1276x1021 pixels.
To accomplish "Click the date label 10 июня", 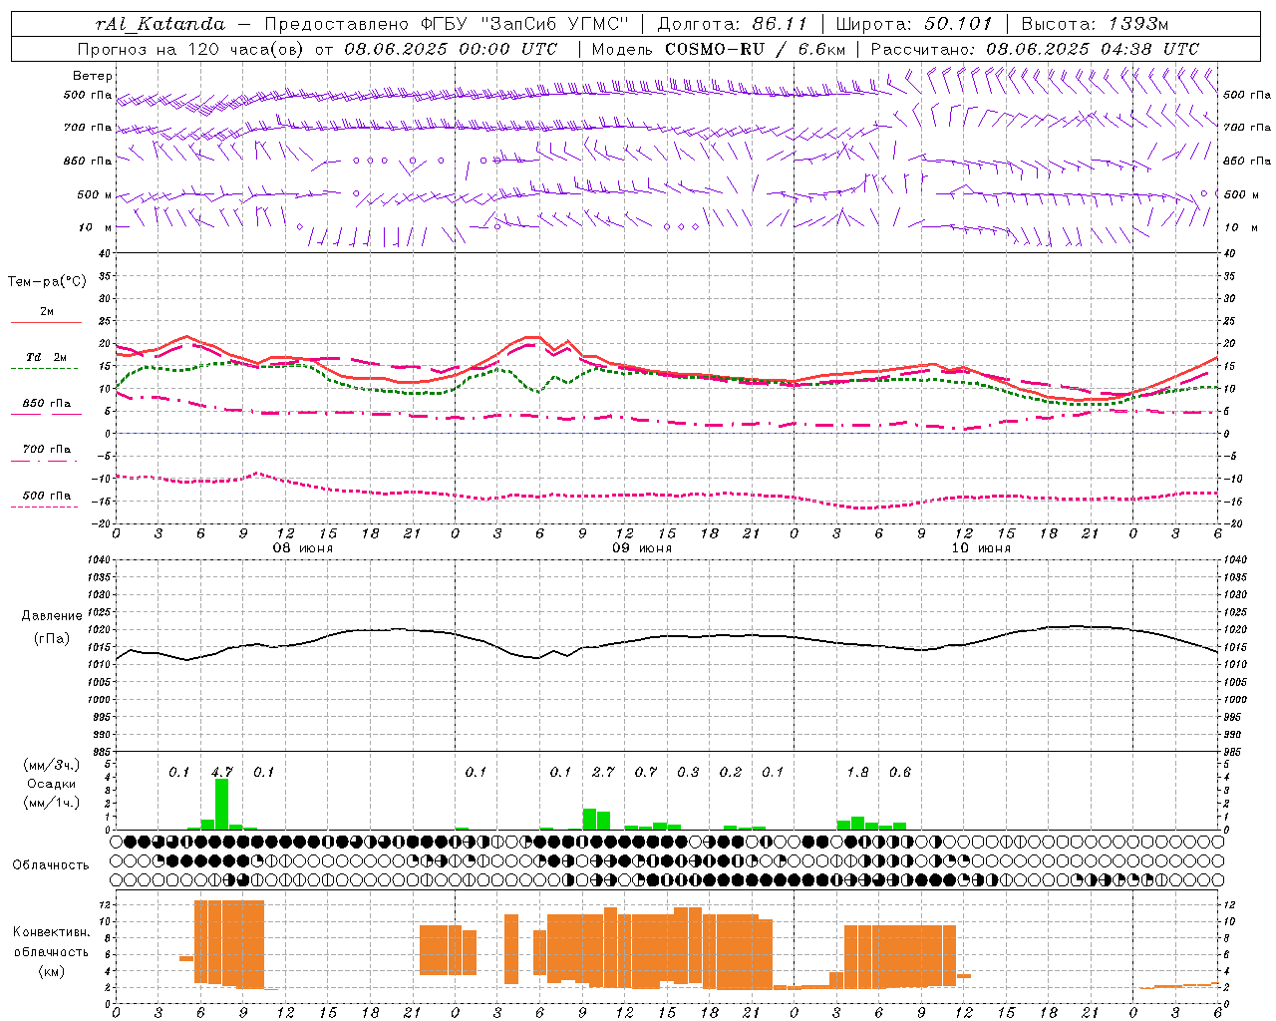I will tap(981, 548).
